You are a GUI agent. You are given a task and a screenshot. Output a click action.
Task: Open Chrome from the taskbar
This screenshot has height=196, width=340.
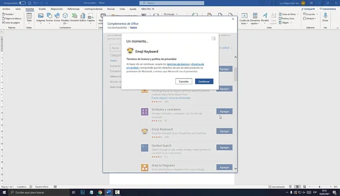(x=100, y=192)
